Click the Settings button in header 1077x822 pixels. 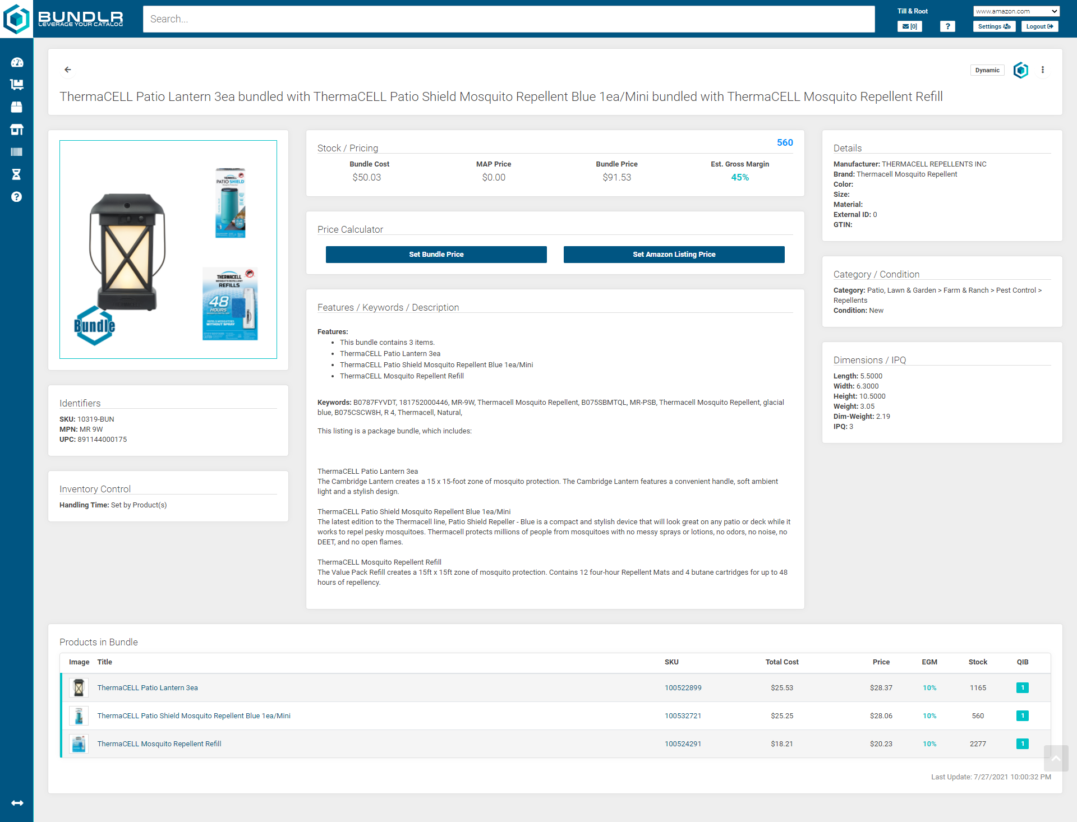pos(994,26)
